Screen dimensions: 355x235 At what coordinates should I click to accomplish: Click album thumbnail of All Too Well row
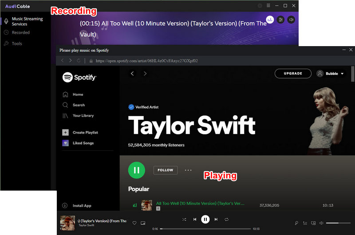click(146, 205)
